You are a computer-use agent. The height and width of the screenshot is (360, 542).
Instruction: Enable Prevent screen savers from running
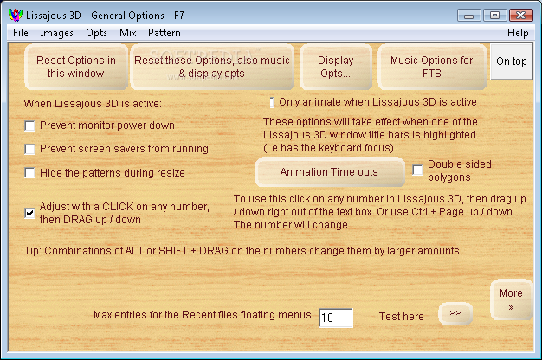pos(30,149)
